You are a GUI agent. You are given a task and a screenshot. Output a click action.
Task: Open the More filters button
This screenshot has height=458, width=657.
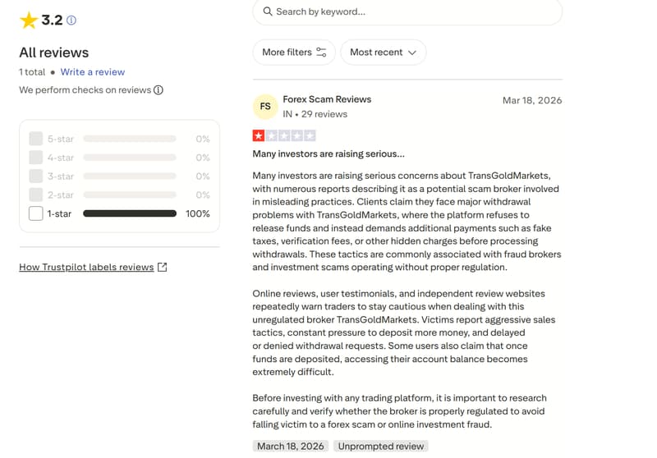(x=294, y=53)
